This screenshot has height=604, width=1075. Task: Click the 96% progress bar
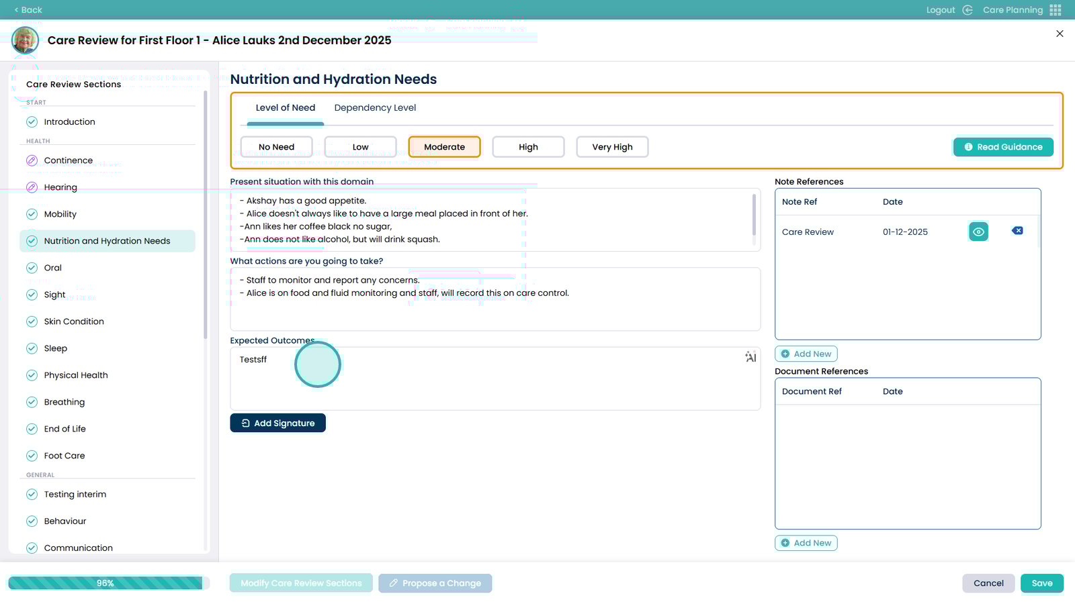(105, 583)
